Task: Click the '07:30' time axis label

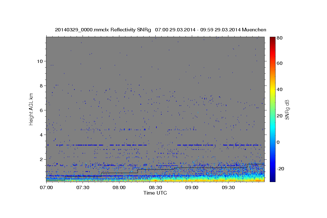Action: 83,188
